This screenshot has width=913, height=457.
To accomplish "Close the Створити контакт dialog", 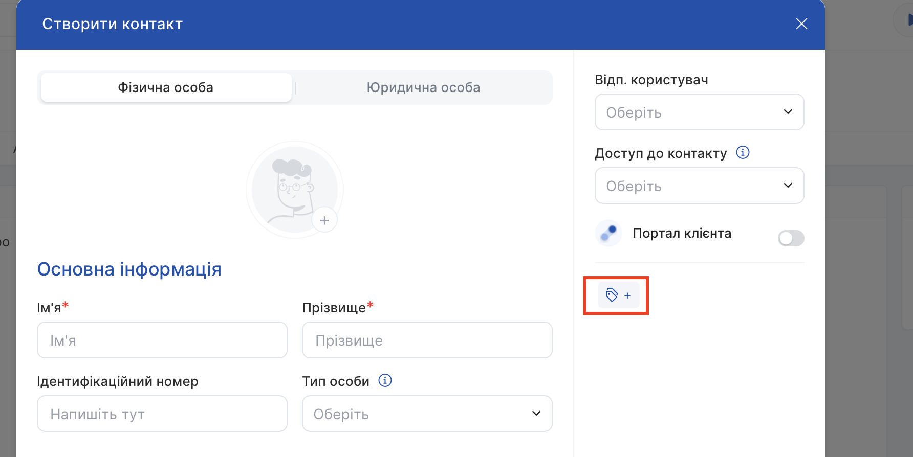I will click(801, 24).
